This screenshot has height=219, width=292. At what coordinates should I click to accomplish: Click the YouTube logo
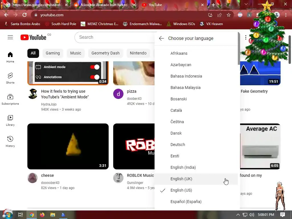pyautogui.click(x=33, y=37)
